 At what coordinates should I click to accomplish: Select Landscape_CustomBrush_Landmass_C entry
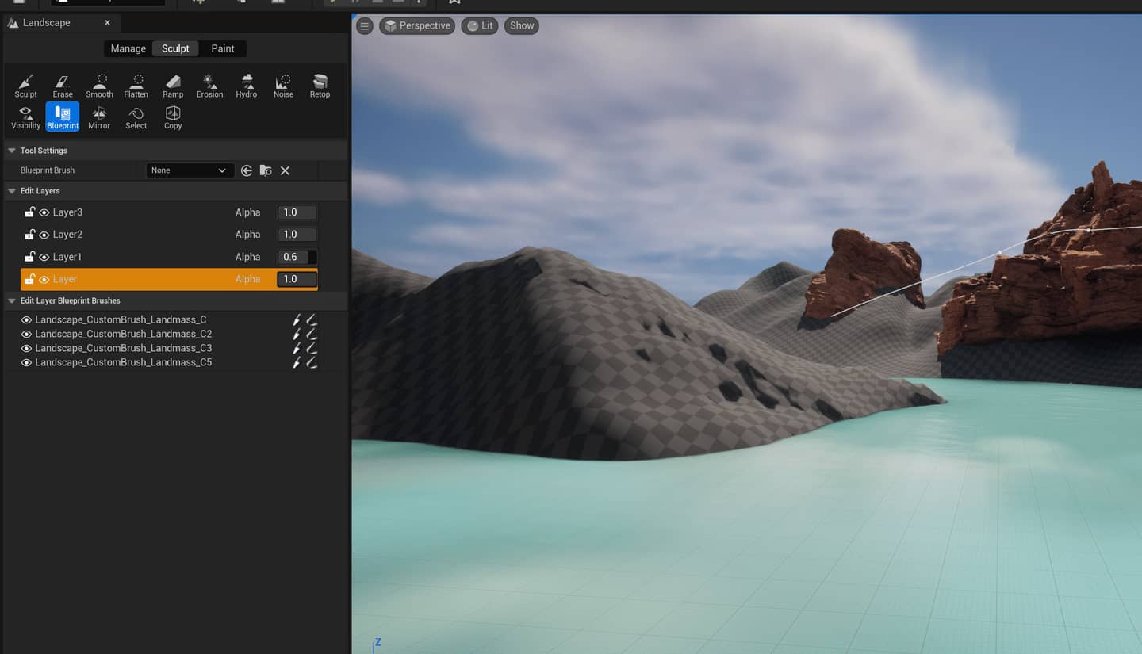121,319
